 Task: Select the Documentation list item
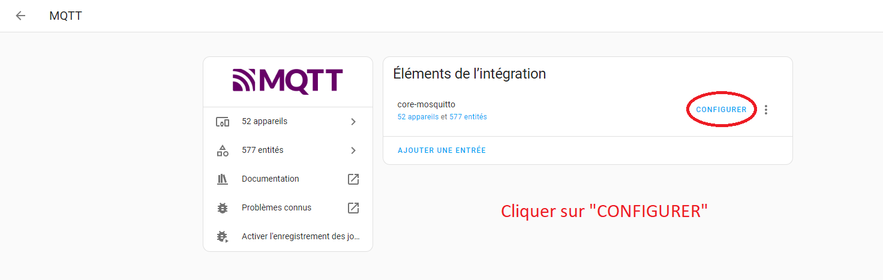point(288,179)
